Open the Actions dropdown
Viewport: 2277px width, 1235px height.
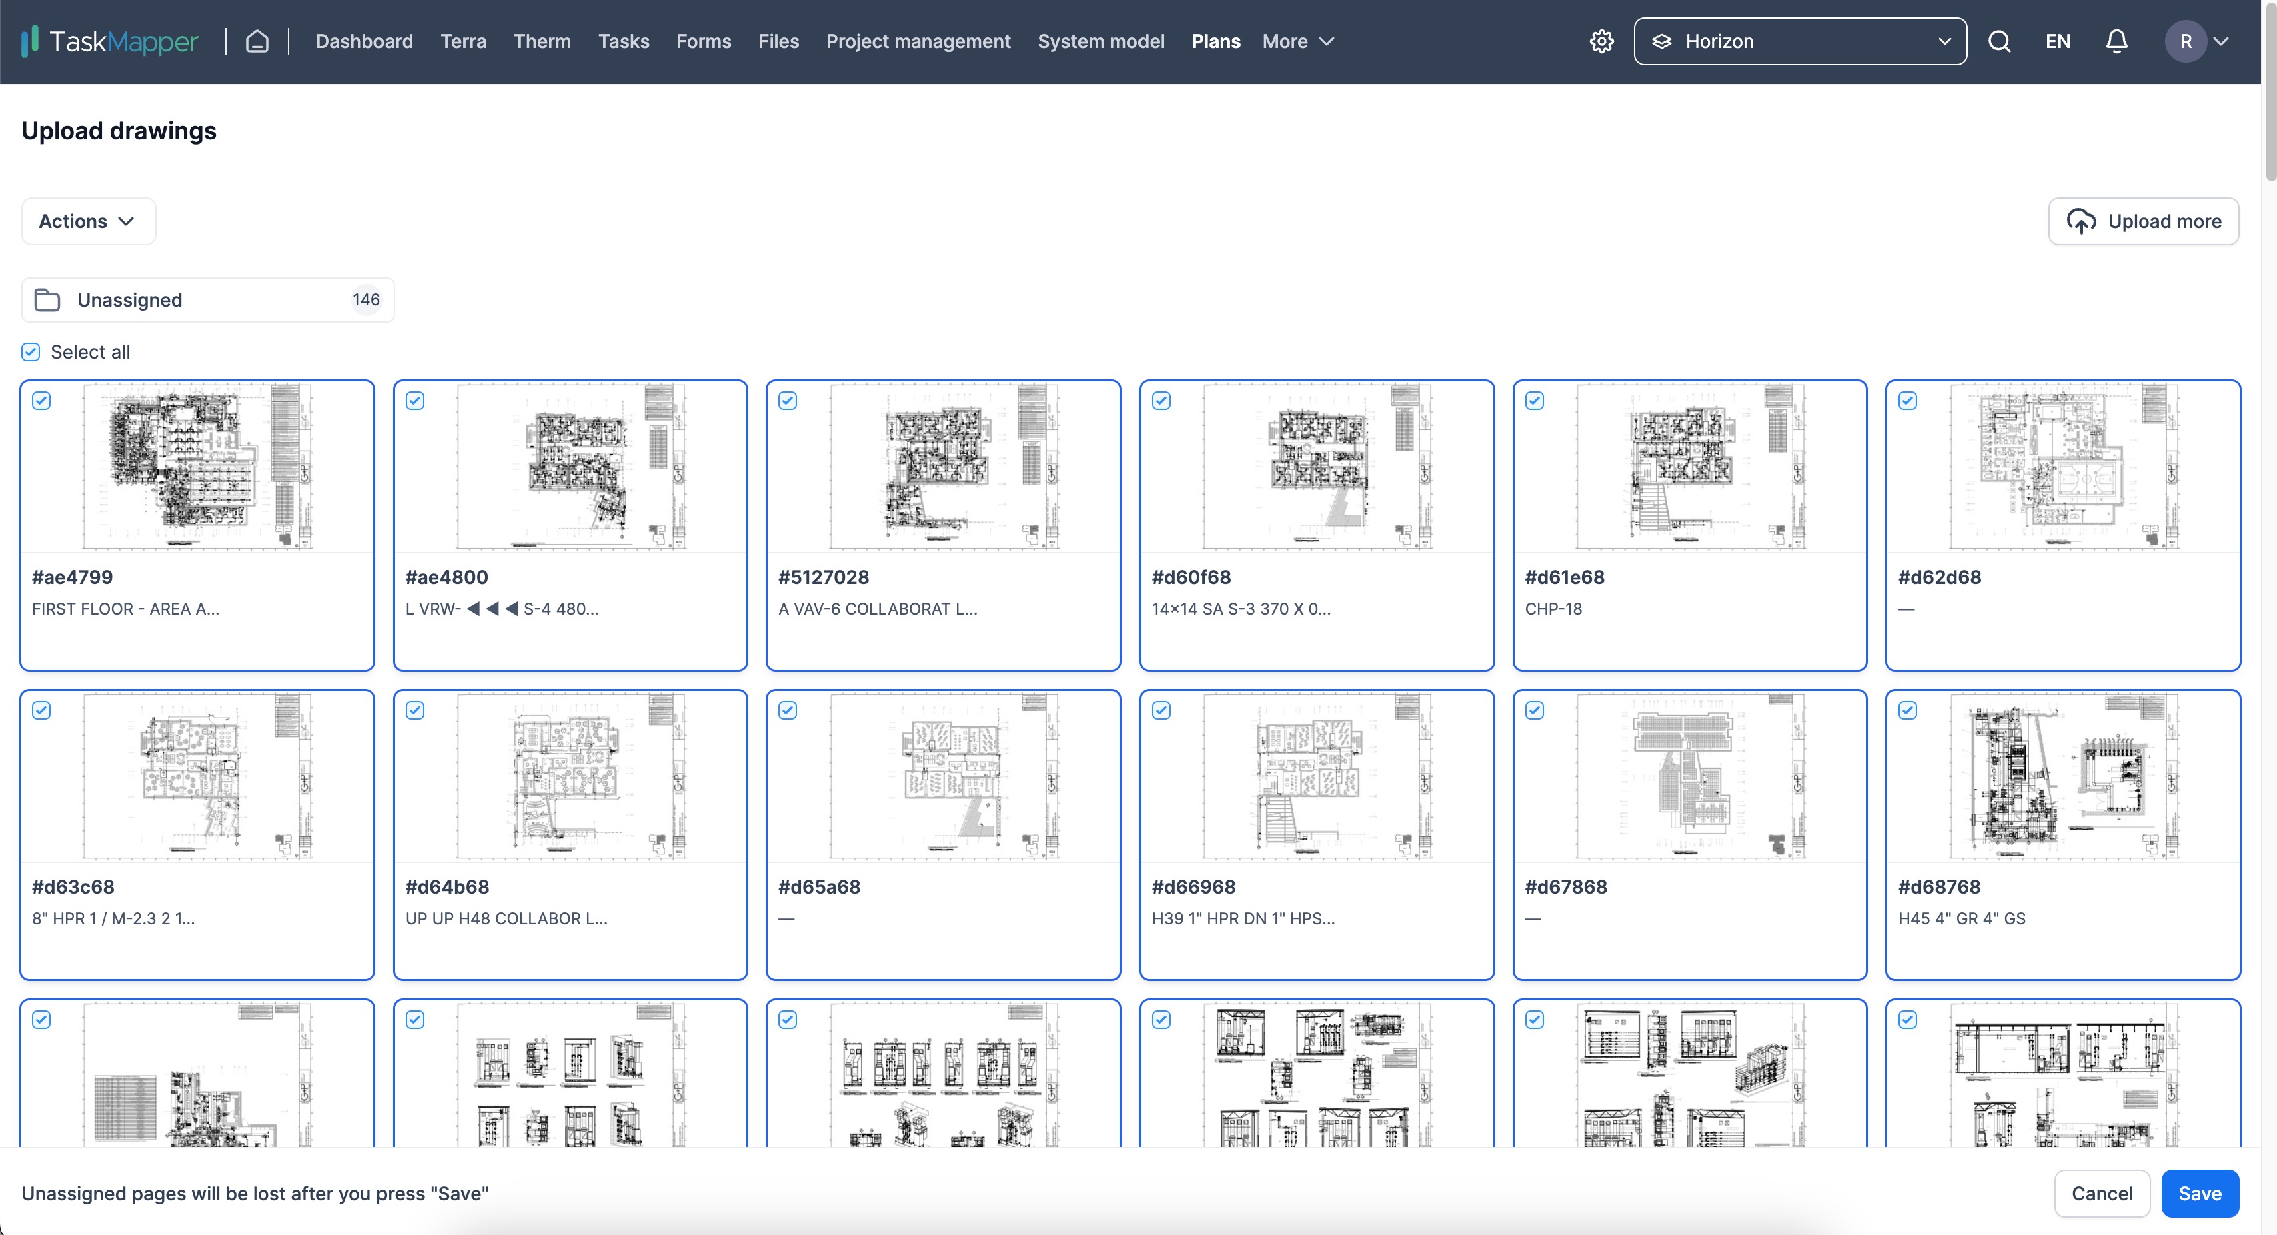pyautogui.click(x=89, y=221)
